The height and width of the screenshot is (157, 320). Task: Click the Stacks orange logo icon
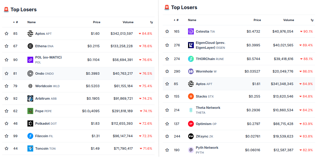click(x=191, y=96)
